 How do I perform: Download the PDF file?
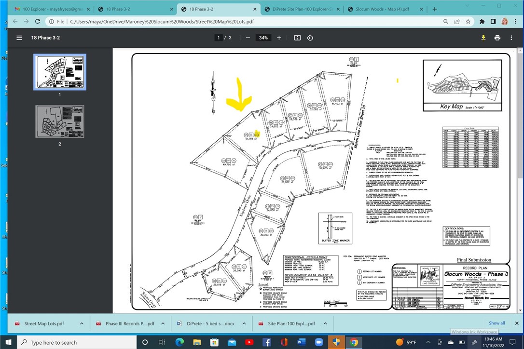(x=483, y=38)
